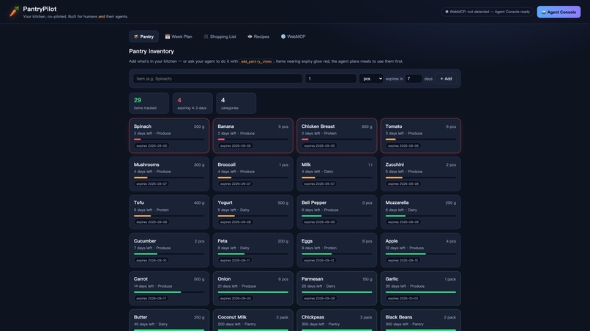The image size is (590, 331).
Task: Click the + Add button
Action: (446, 78)
